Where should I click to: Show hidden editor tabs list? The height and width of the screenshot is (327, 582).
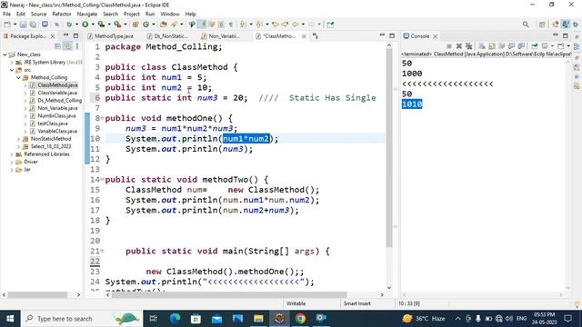click(316, 36)
